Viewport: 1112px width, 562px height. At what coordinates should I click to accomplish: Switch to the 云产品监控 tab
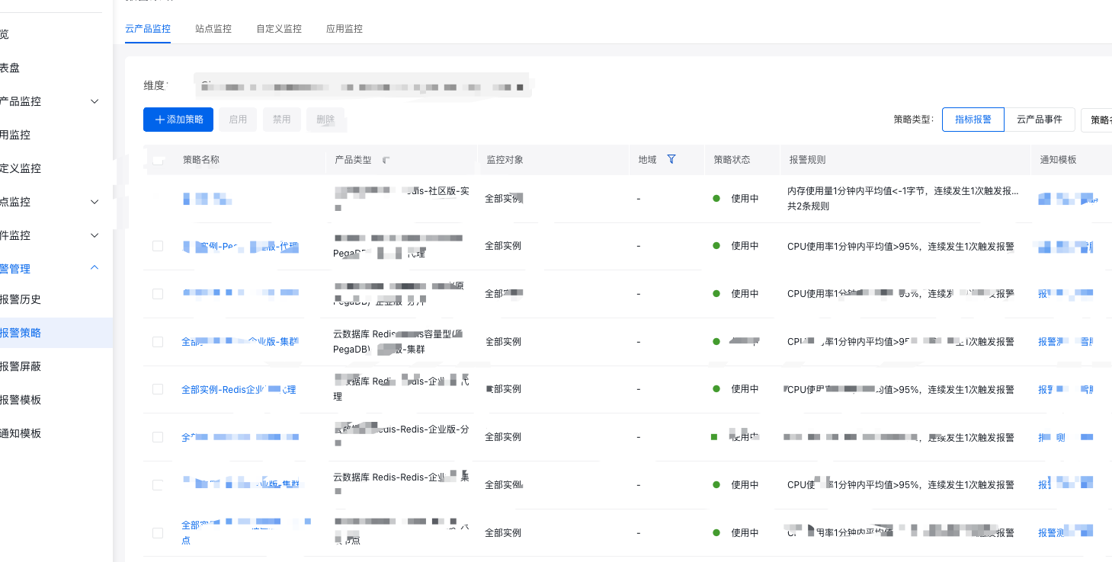pyautogui.click(x=148, y=29)
